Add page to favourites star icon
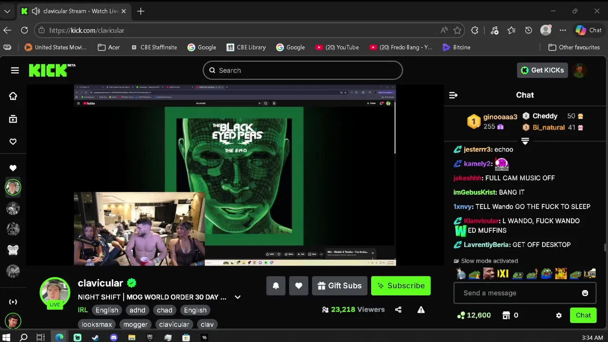Screen dimensions: 608x342 click(x=457, y=30)
